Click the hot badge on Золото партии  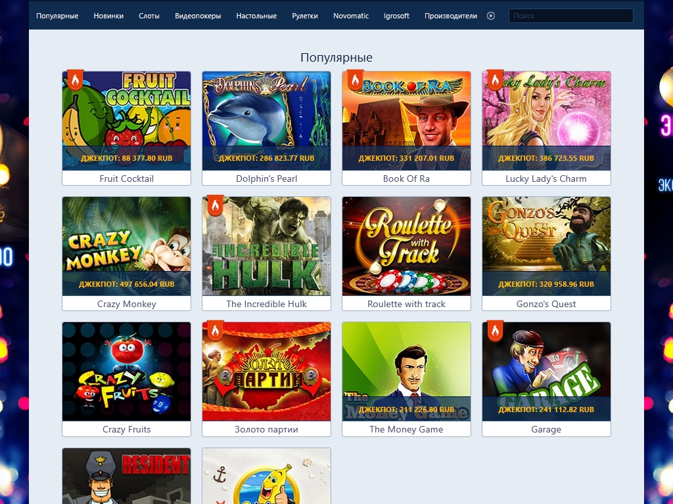click(215, 331)
